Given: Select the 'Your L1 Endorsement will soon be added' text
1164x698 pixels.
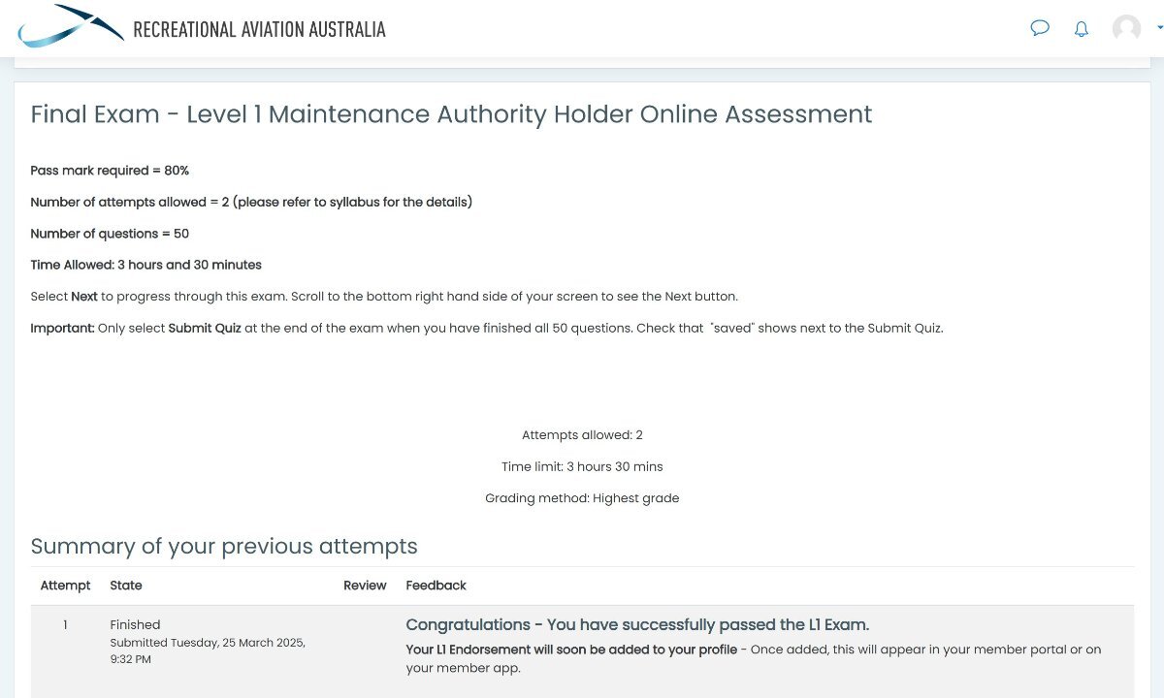Looking at the screenshot, I should (571, 650).
